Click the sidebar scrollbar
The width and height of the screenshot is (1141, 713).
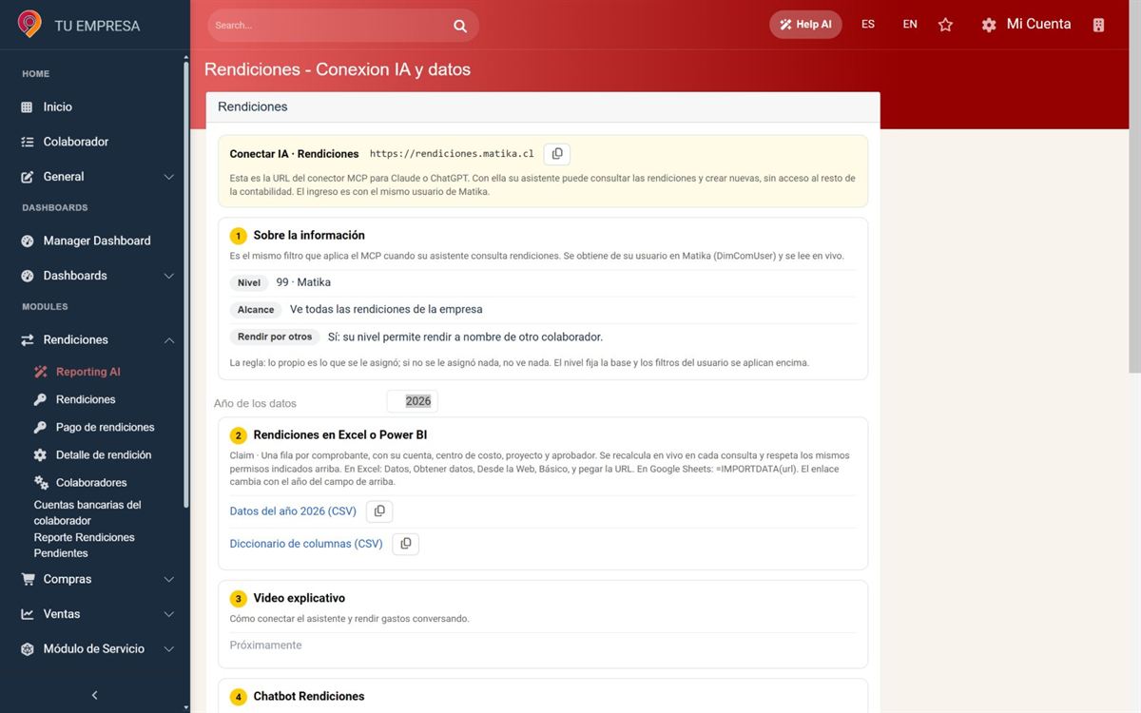pos(186,285)
